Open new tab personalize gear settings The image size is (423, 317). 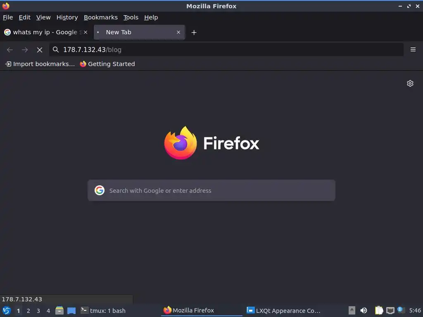click(410, 83)
